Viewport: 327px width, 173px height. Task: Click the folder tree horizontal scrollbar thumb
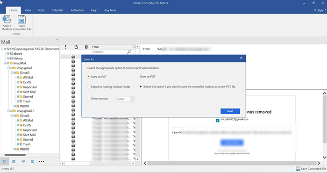point(15,155)
